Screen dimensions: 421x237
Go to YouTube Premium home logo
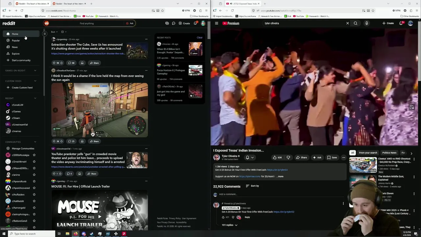click(231, 23)
